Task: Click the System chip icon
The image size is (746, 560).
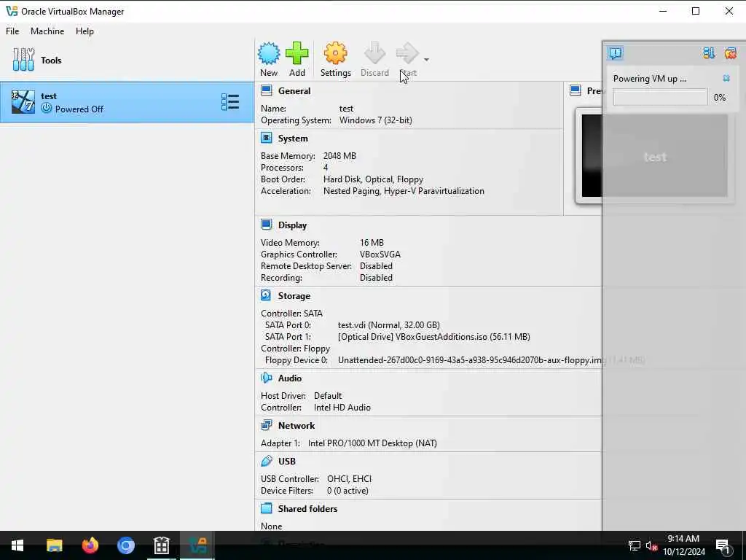Action: click(267, 138)
